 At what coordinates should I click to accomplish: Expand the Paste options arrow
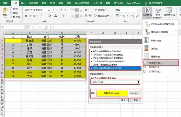point(5,18)
